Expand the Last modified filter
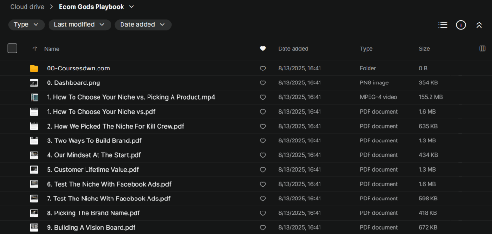The width and height of the screenshot is (492, 234). [79, 25]
